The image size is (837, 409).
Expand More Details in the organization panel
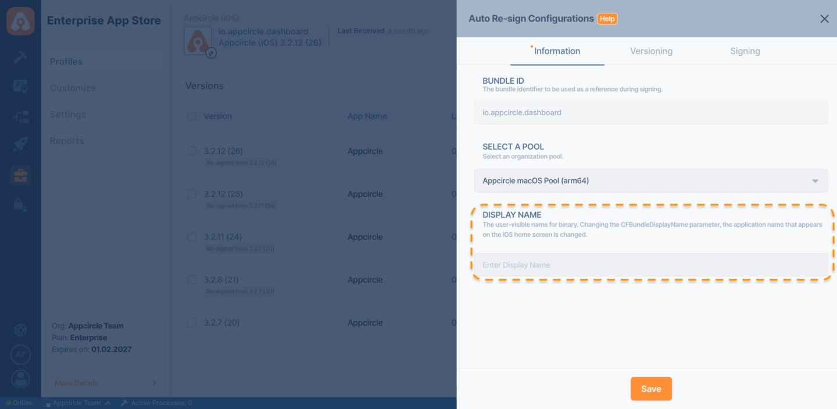tap(76, 383)
